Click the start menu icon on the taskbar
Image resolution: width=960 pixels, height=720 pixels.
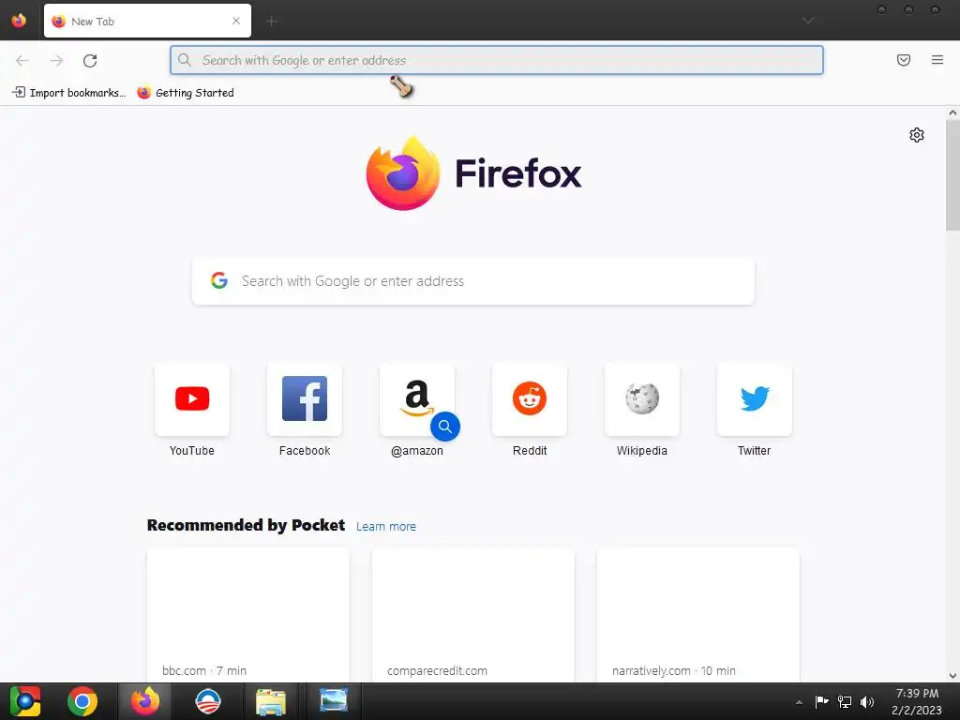(x=25, y=701)
